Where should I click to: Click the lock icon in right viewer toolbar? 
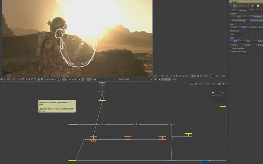coord(160,79)
